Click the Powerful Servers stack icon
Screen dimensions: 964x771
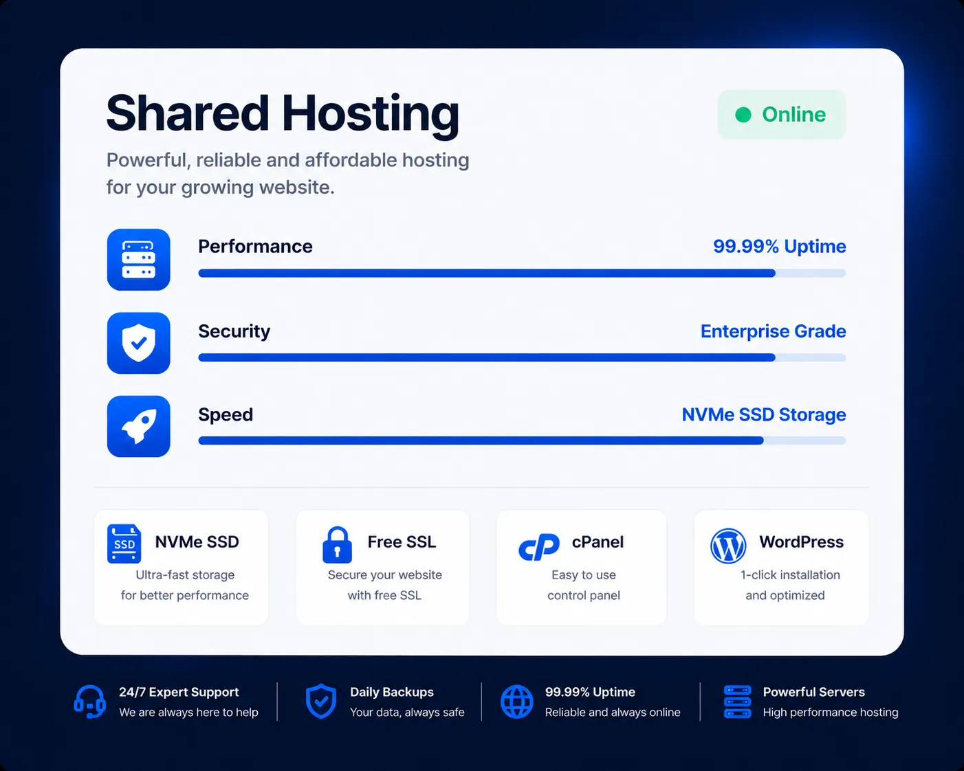tap(738, 702)
